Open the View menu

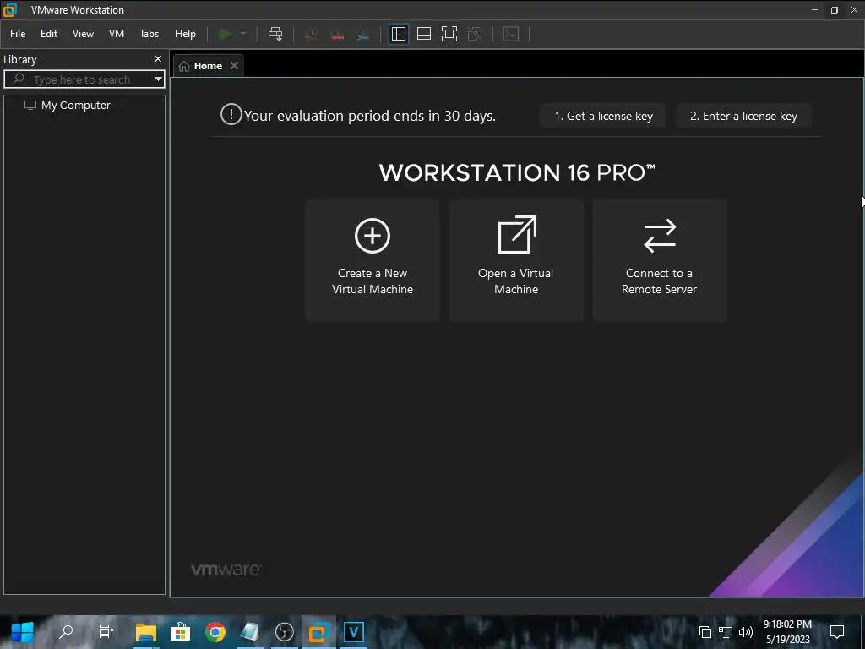84,34
